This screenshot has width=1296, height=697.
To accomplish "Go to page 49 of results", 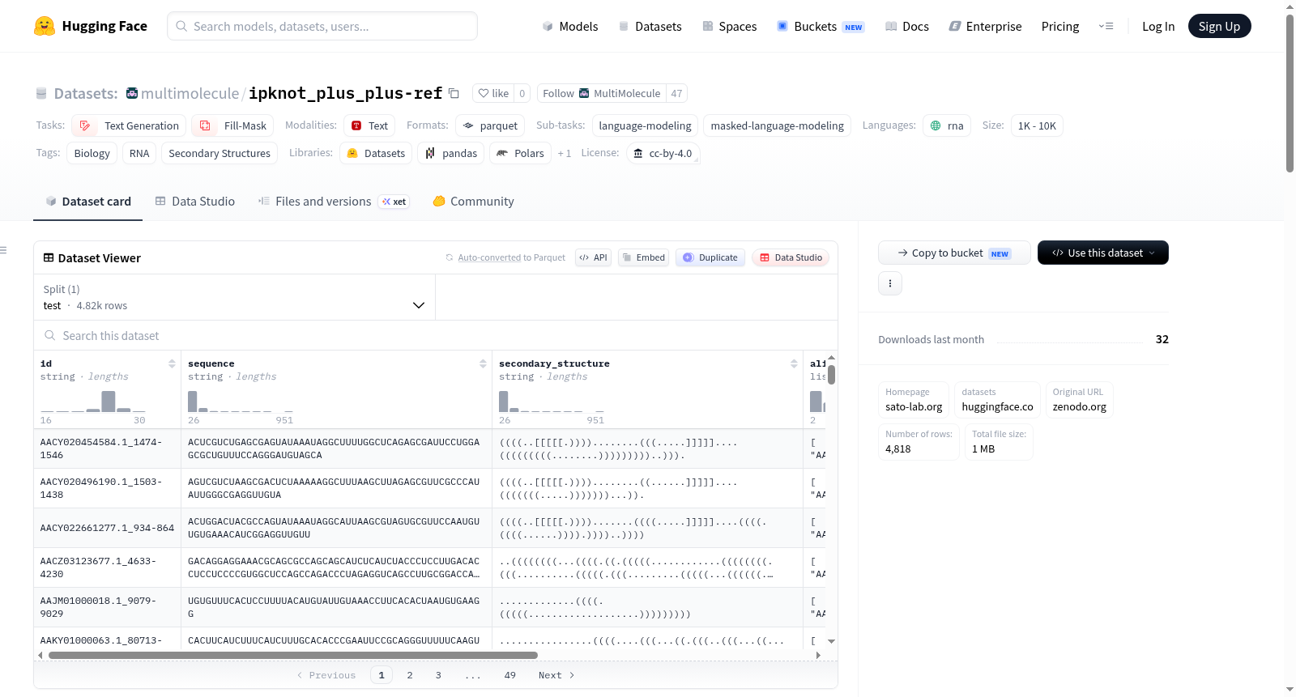I will point(509,675).
